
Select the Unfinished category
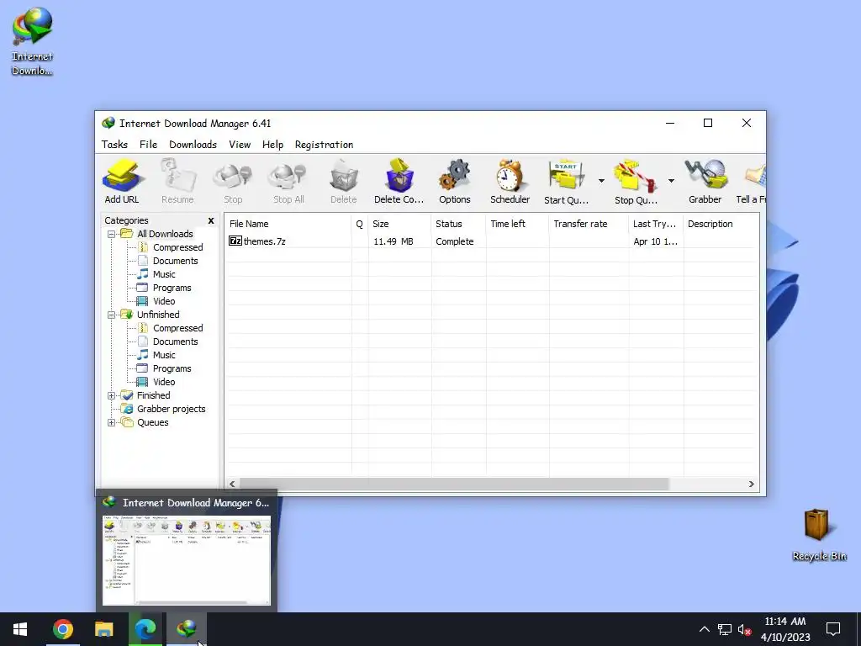click(158, 315)
